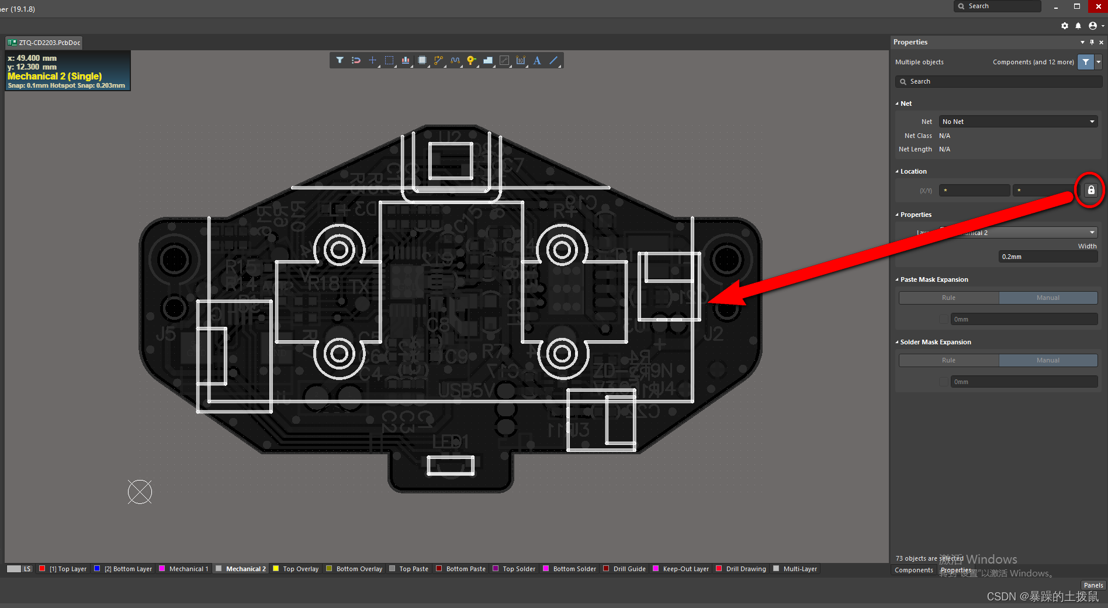The width and height of the screenshot is (1108, 608).
Task: Select the Move Objects cross tool
Action: (372, 60)
